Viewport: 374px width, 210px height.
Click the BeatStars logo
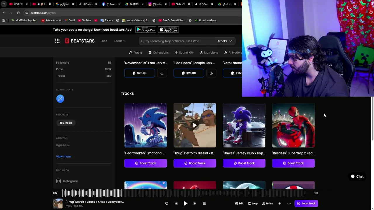[x=80, y=41]
